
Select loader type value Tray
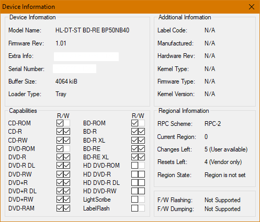[x=61, y=94]
